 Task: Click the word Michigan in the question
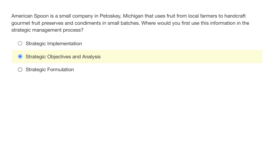click(x=133, y=16)
